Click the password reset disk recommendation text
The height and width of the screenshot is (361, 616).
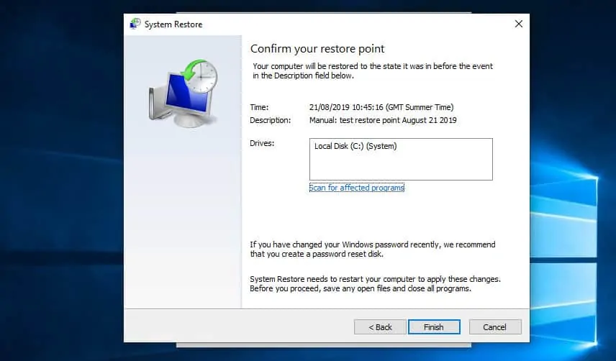click(372, 249)
